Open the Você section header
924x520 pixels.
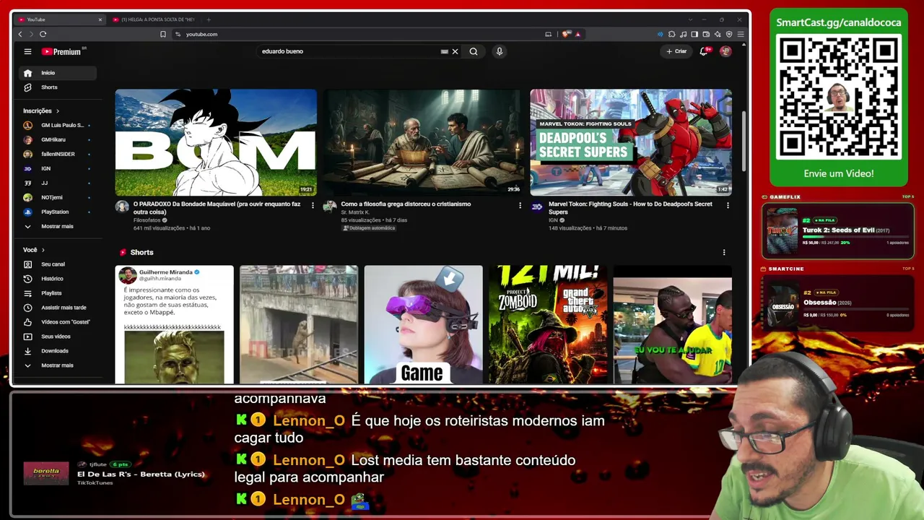[x=33, y=250]
